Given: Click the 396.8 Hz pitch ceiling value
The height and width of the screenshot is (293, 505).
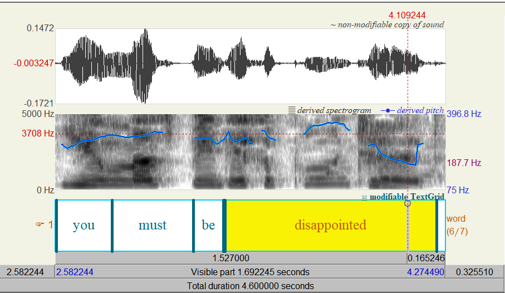Looking at the screenshot, I should [464, 114].
